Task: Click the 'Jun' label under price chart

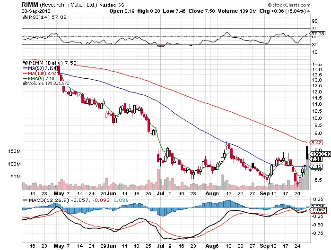Action: tap(111, 193)
